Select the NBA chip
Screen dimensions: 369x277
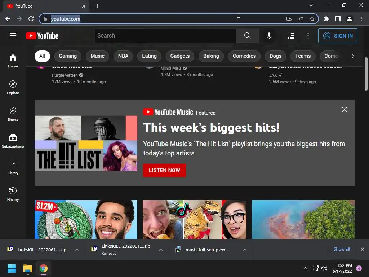123,56
